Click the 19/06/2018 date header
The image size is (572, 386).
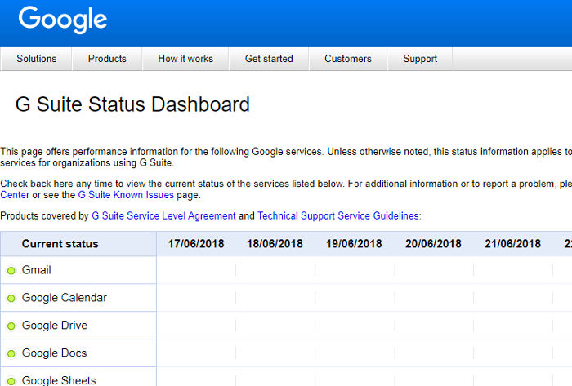click(354, 244)
